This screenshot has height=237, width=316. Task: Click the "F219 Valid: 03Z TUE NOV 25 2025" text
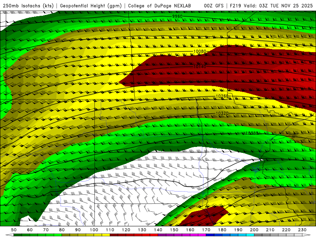[x=271, y=6]
